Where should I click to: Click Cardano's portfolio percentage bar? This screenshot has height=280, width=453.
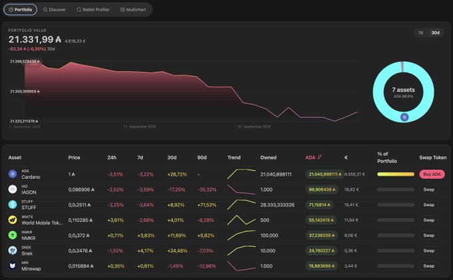[x=396, y=174]
